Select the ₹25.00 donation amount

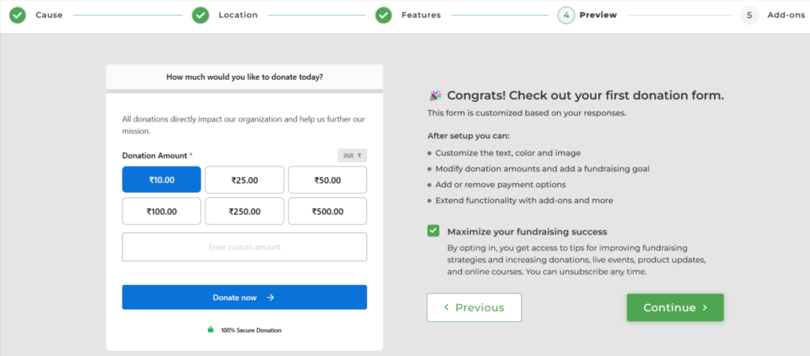pos(244,180)
